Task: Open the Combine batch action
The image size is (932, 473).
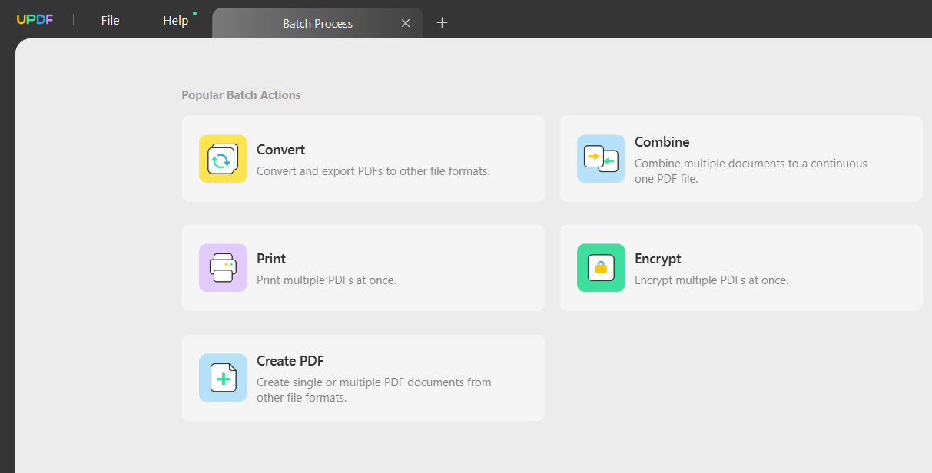Action: 741,159
